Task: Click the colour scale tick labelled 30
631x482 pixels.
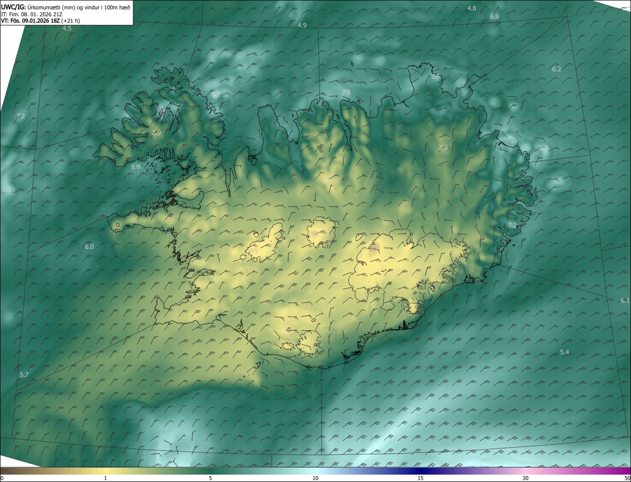Action: point(526,478)
